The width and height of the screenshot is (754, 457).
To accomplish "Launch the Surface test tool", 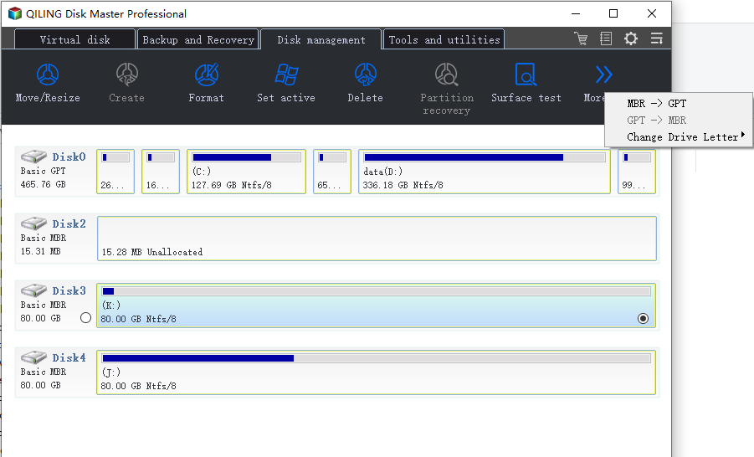I will click(x=526, y=74).
